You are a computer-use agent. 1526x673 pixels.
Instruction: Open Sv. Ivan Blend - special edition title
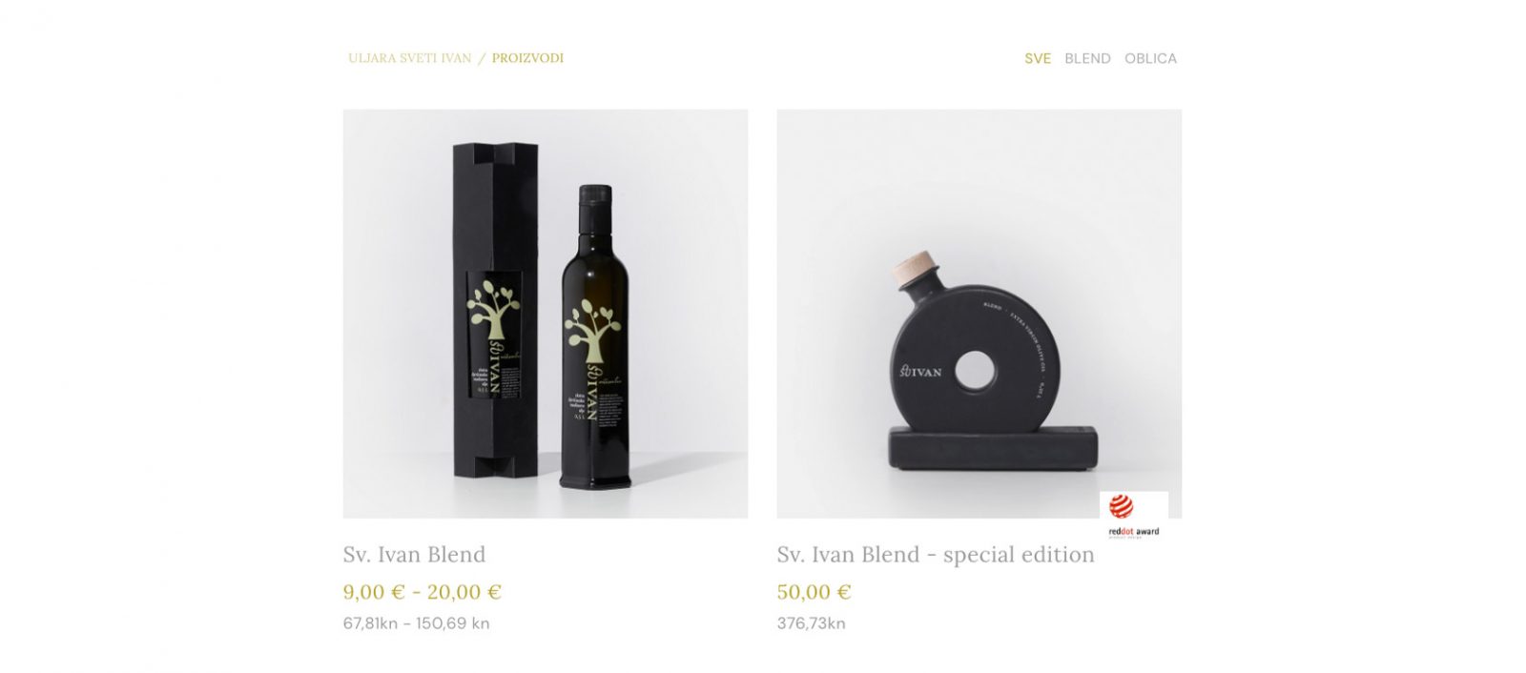point(936,555)
